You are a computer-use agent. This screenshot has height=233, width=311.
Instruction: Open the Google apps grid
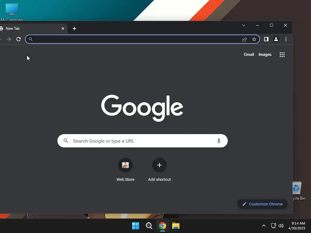pyautogui.click(x=282, y=55)
